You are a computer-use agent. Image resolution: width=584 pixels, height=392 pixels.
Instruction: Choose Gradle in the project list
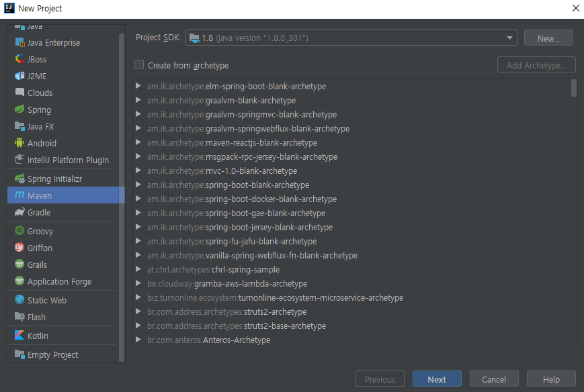tap(39, 212)
